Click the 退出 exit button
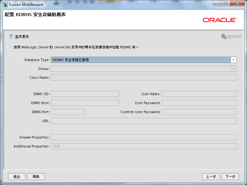Screen dimensions: 247x185 tap(17, 177)
